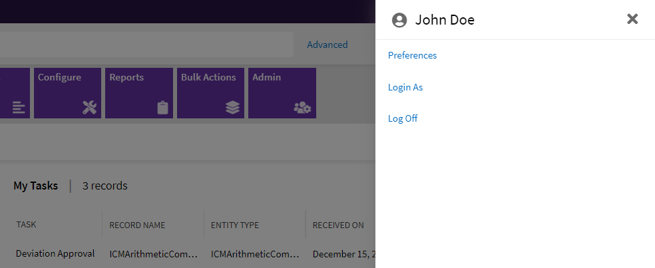Select the ICMArithmeticCom record name cell
The height and width of the screenshot is (268, 655).
tap(154, 254)
